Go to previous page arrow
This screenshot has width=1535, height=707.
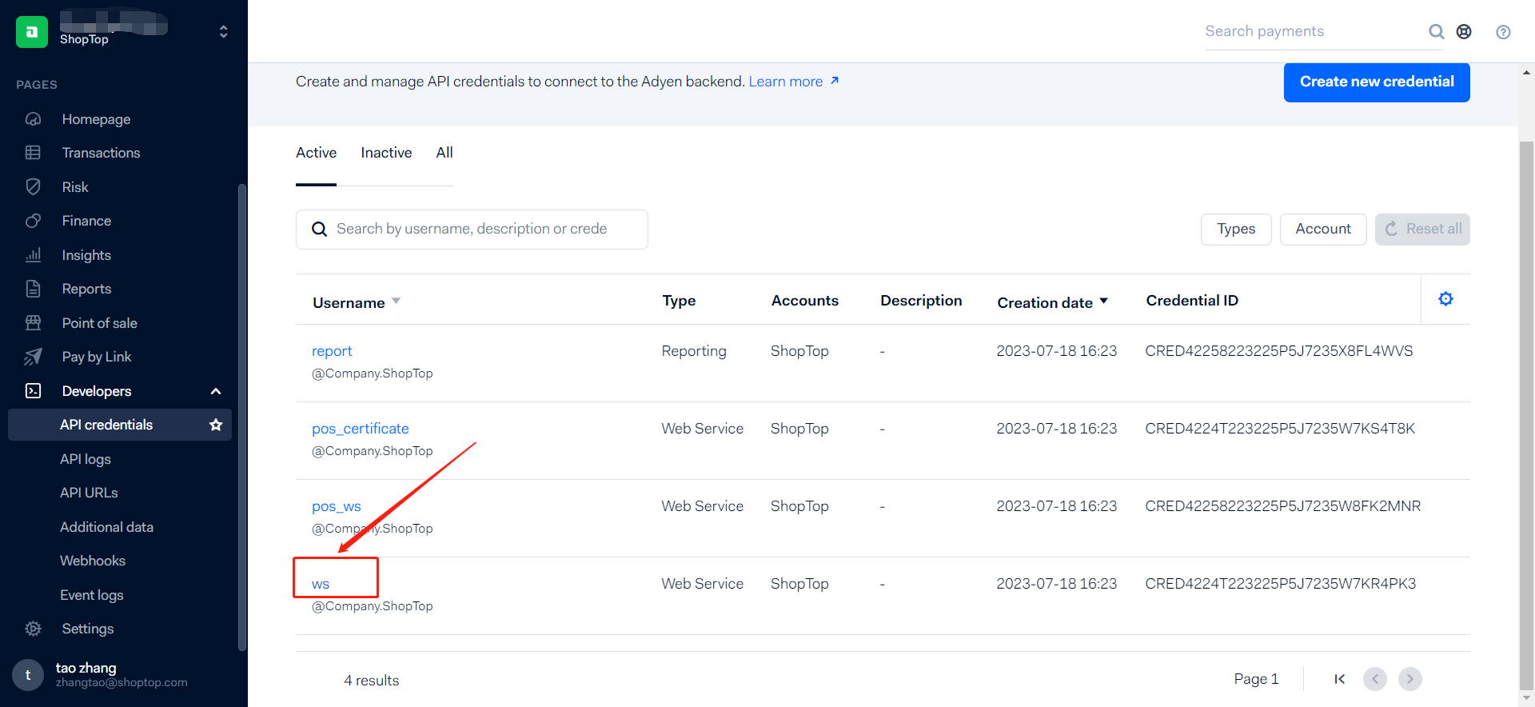(x=1375, y=679)
